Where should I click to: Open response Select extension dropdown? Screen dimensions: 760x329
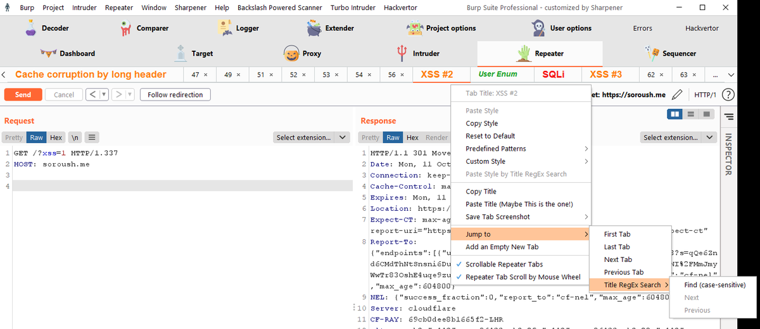coord(679,137)
